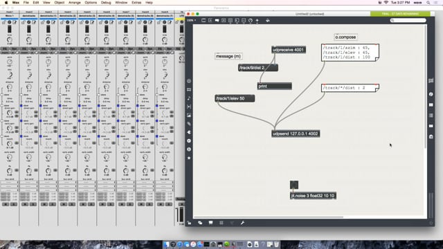Open the 100% zoom dropdown in patcher toolbar

tap(191, 20)
